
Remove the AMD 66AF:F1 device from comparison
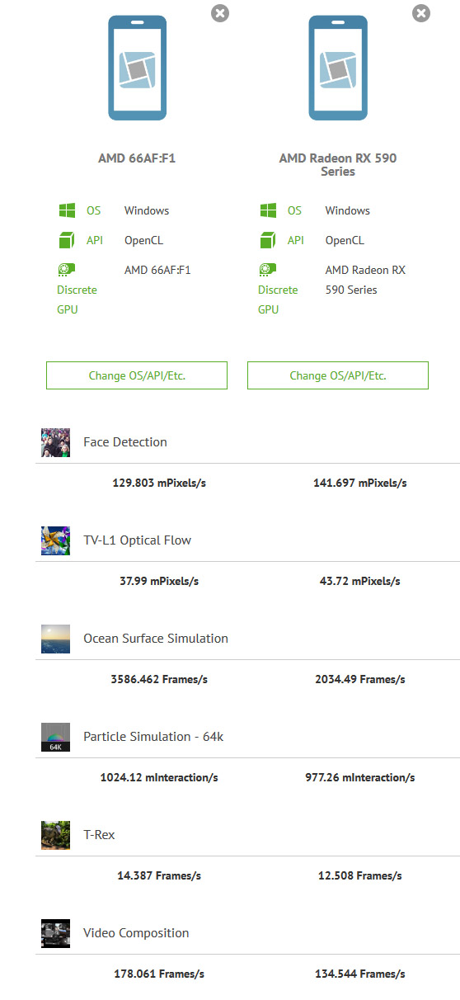(x=220, y=13)
